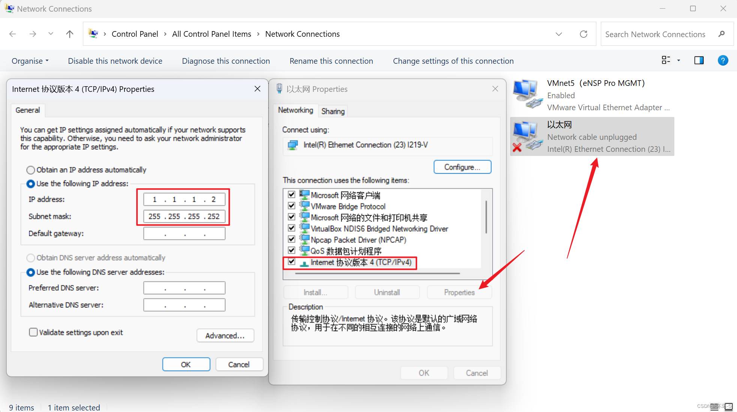Switch to the Sharing tab
Viewport: 737px width, 412px height.
(x=333, y=111)
